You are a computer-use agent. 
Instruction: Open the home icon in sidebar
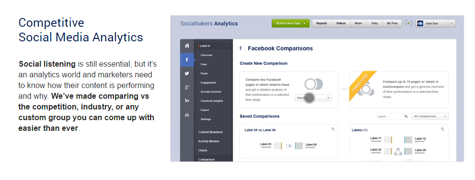coord(187,46)
